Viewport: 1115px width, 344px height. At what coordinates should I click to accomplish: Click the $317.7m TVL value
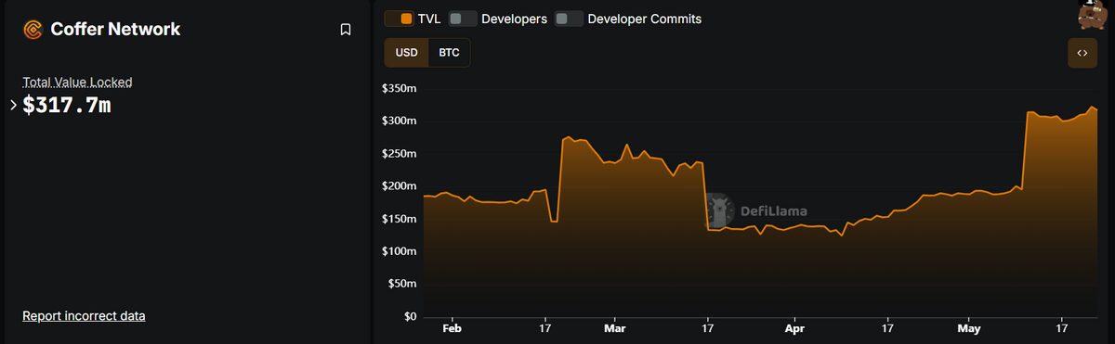[x=67, y=106]
